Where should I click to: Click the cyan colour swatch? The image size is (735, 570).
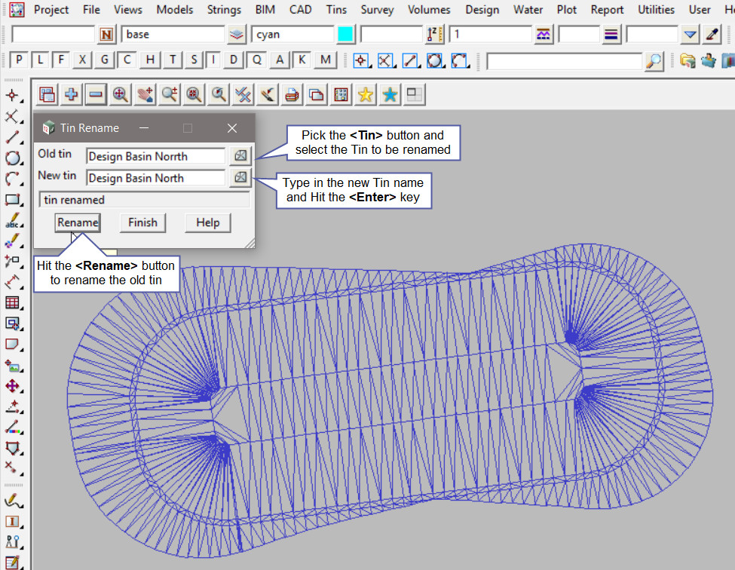click(345, 35)
